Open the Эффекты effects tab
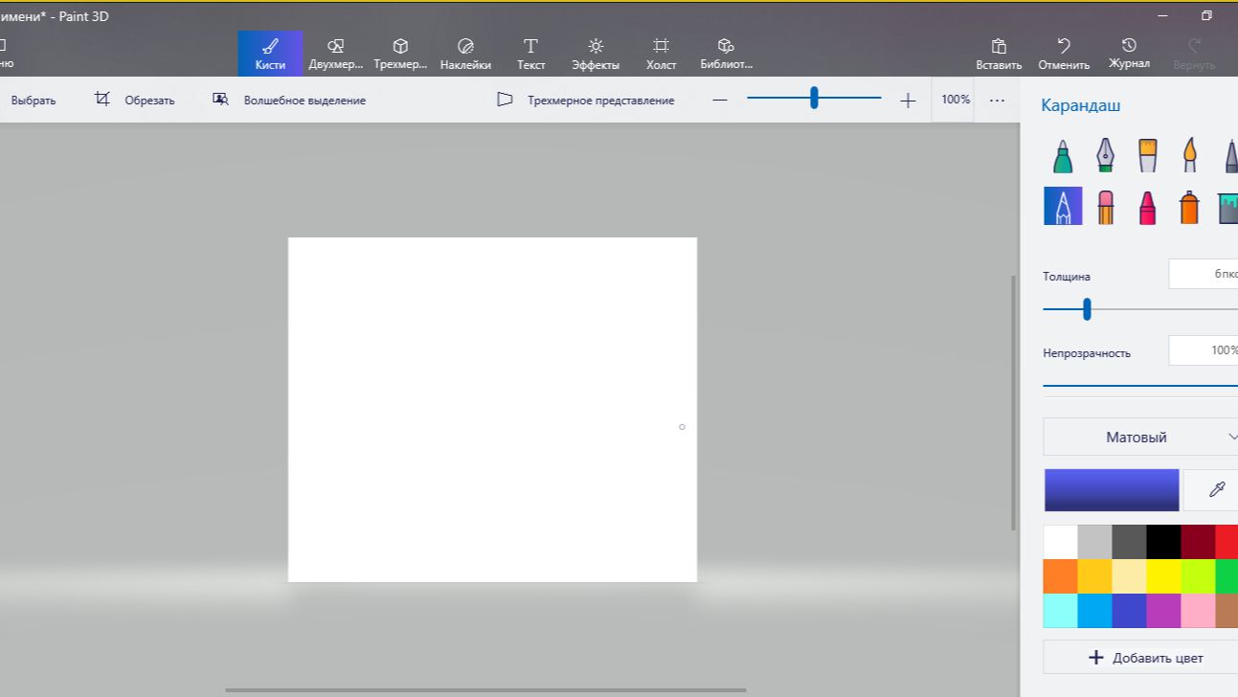The width and height of the screenshot is (1238, 697). 596,54
